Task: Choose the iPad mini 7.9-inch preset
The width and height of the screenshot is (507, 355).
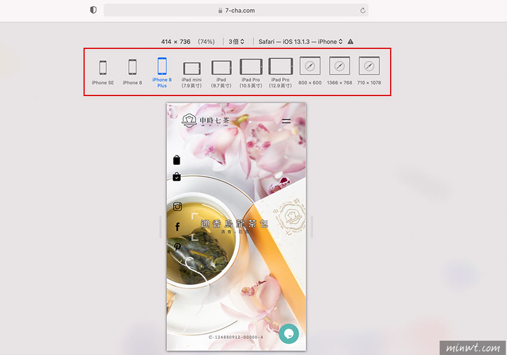Action: pos(191,75)
